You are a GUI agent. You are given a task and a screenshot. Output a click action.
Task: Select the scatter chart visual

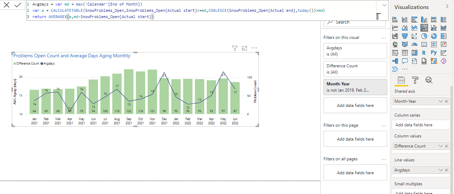(x=415, y=36)
